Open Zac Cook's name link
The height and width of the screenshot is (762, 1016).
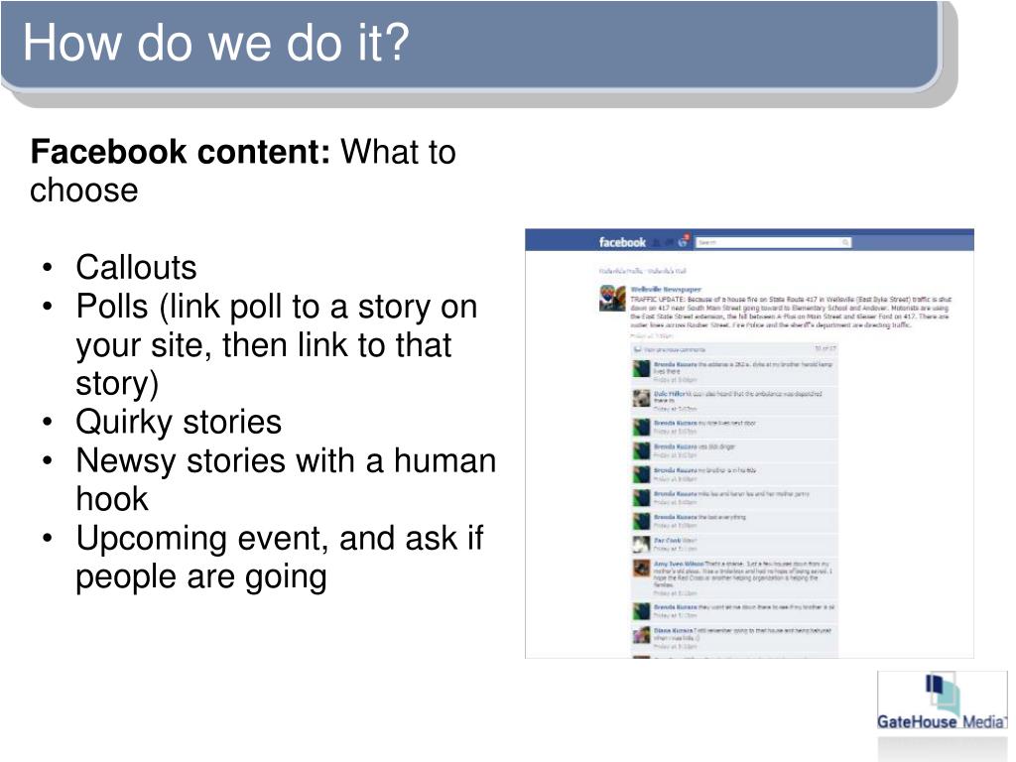pos(667,540)
